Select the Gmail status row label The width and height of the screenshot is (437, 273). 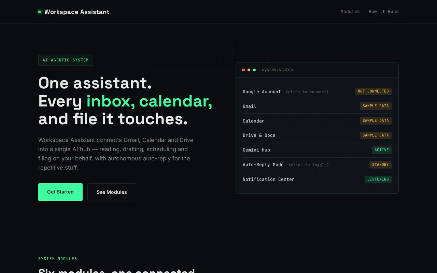click(250, 106)
